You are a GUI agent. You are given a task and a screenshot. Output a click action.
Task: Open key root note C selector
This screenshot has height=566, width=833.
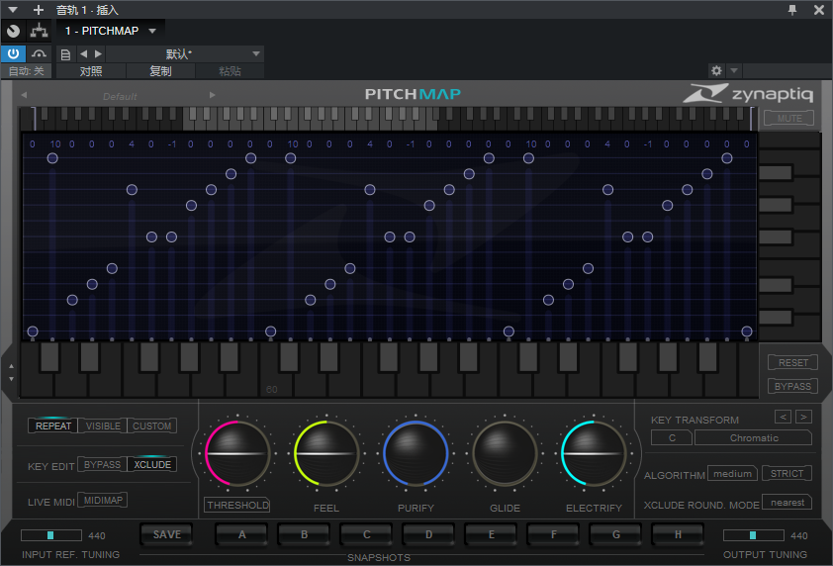(x=672, y=438)
